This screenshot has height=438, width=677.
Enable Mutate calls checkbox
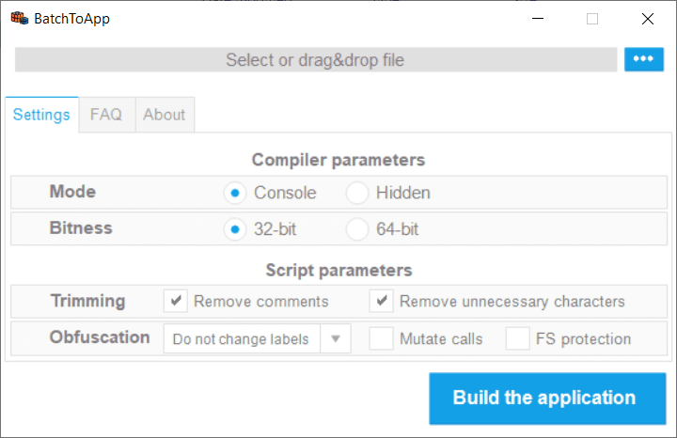pos(382,339)
